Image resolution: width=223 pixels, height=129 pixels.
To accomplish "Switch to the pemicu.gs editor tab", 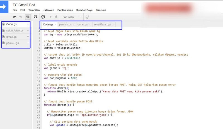I will (65, 25).
